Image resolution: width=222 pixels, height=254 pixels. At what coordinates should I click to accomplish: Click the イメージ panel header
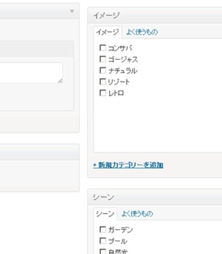point(155,16)
